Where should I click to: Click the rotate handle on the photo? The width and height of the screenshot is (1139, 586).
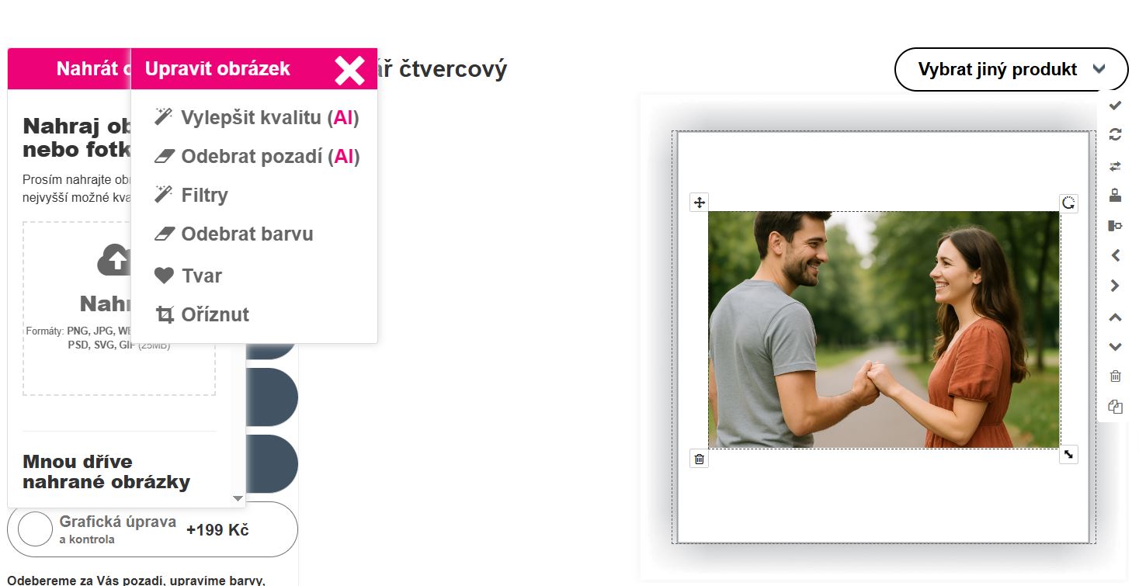click(1068, 203)
